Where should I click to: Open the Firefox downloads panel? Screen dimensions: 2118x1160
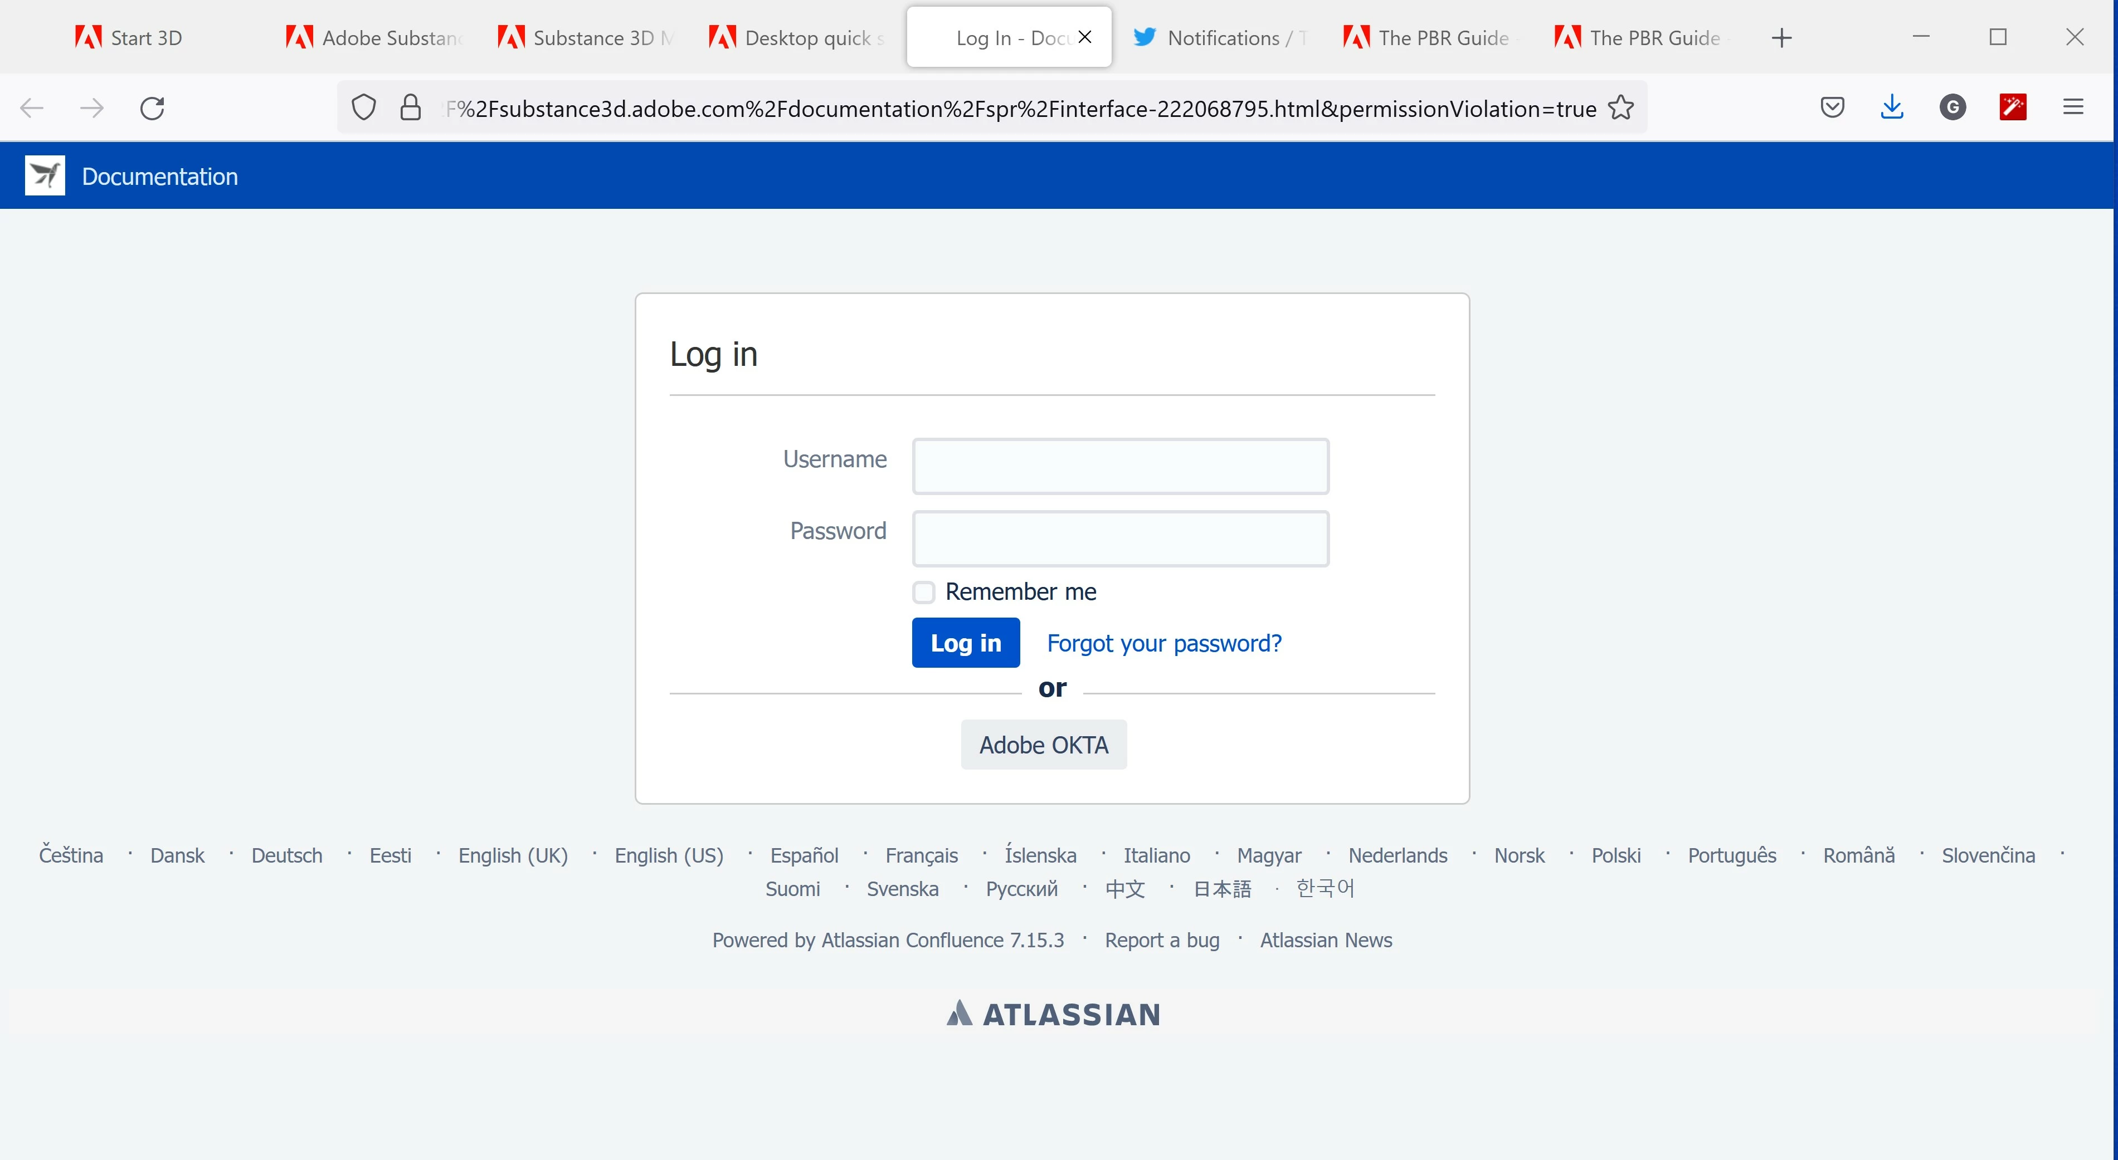(x=1892, y=107)
